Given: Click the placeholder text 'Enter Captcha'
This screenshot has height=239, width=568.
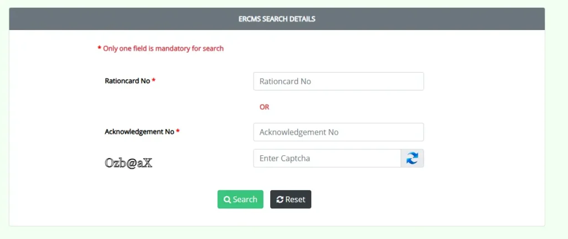Looking at the screenshot, I should click(285, 158).
